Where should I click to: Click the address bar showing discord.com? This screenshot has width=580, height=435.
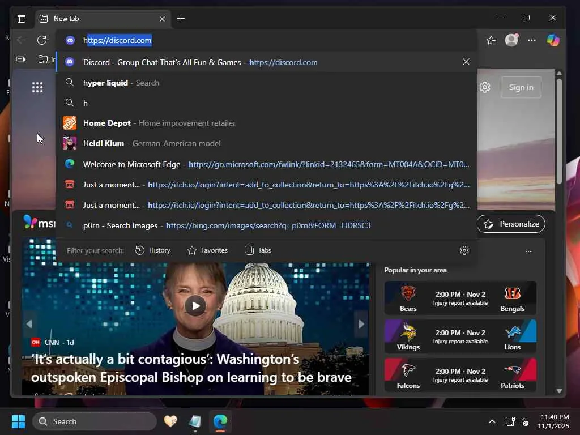(x=266, y=40)
